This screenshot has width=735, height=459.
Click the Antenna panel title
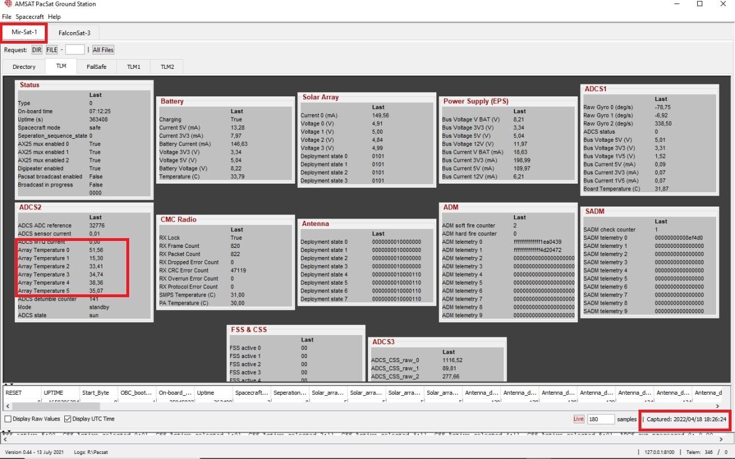coord(315,224)
